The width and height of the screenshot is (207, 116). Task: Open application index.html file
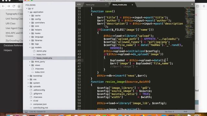pyautogui.click(x=39, y=72)
